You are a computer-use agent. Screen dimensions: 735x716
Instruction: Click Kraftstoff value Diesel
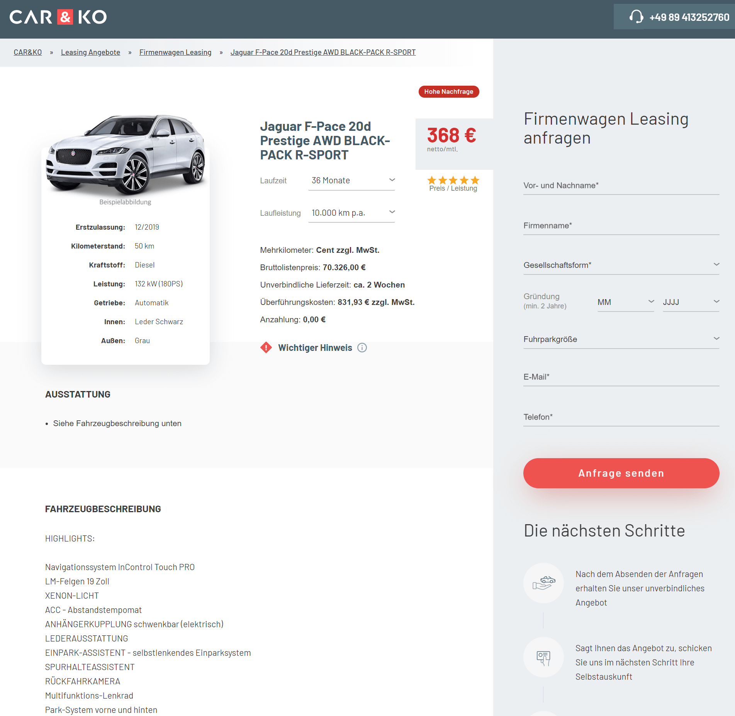coord(144,265)
